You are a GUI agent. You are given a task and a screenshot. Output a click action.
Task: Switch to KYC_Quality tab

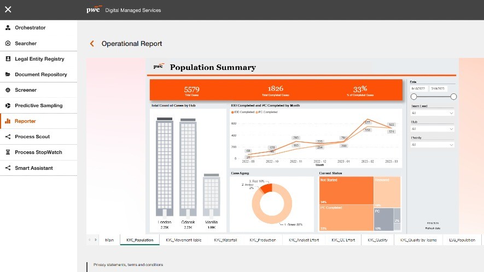pyautogui.click(x=377, y=240)
